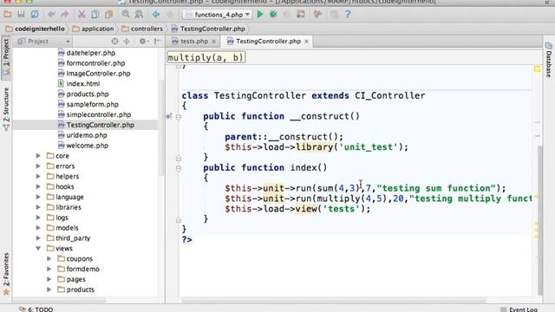Click the green Debug bug icon
The image size is (555, 312).
click(x=273, y=15)
